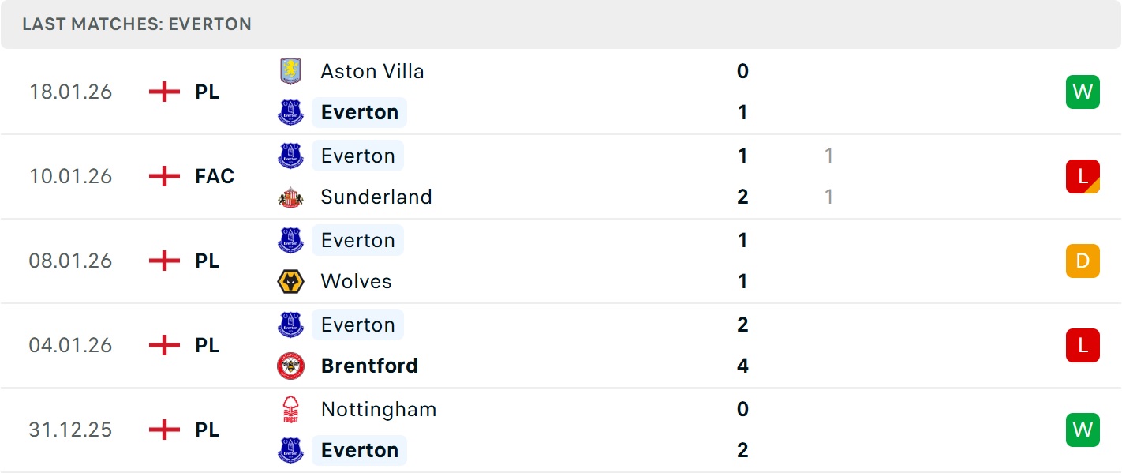Click the Aston Villa club crest
1122x473 pixels.
(x=291, y=71)
